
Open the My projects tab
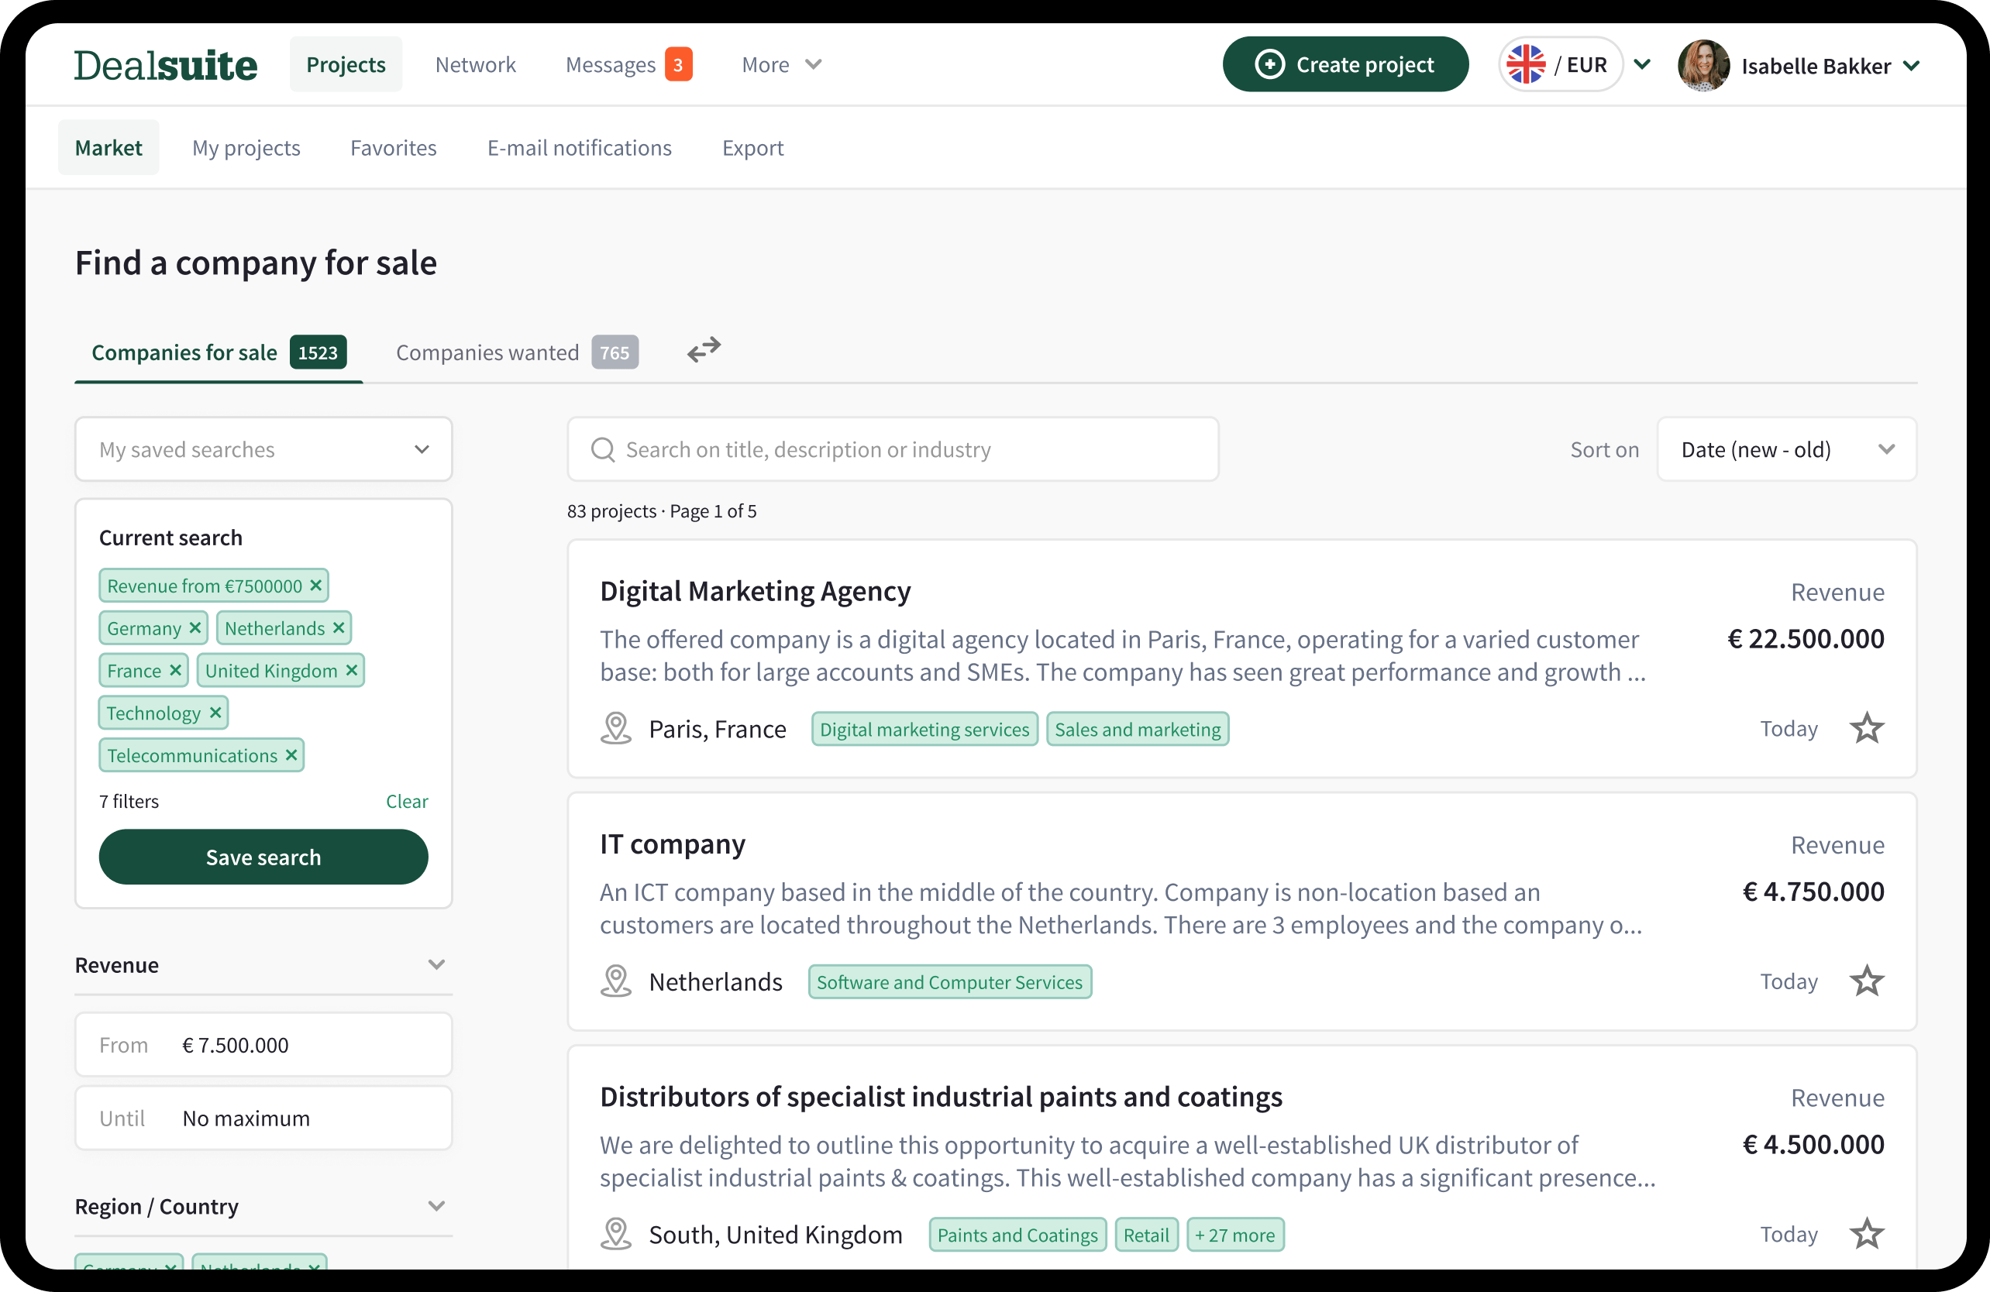(246, 147)
